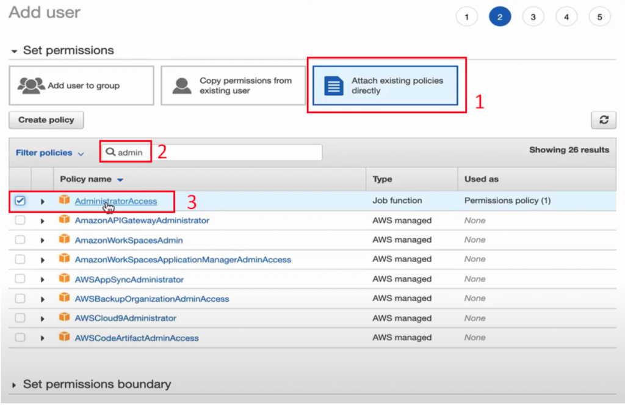Viewport: 625px width, 405px height.
Task: Expand the AWSBackupOrganizationAdminAccess row arrow
Action: point(42,299)
